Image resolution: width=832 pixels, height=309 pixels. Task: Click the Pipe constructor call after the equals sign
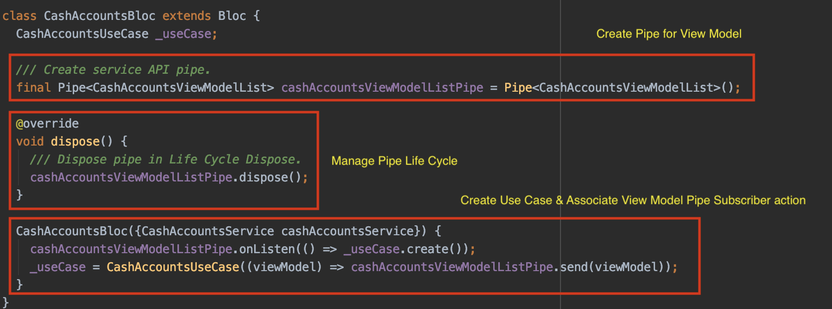click(x=518, y=88)
